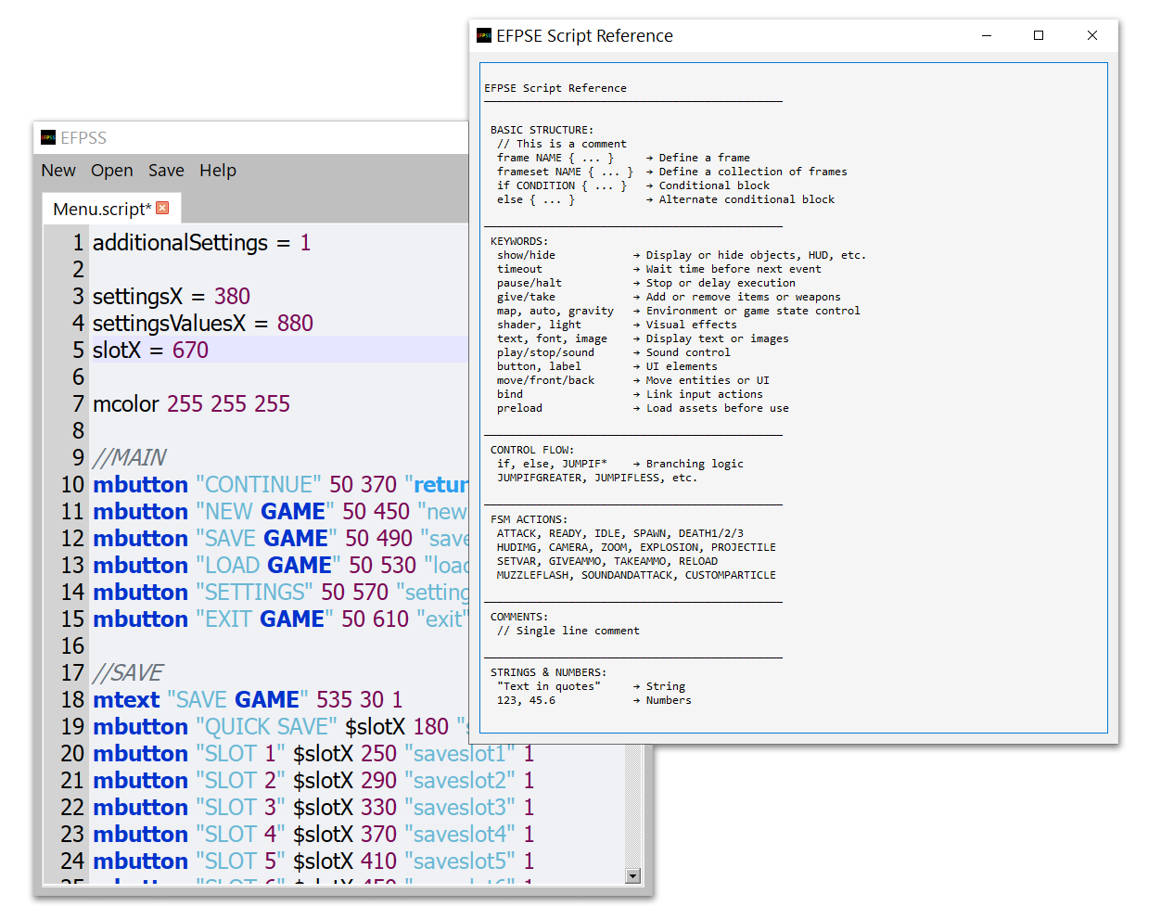Place cursor on the slotX = 670 line
The width and height of the screenshot is (1161, 919).
click(x=150, y=351)
